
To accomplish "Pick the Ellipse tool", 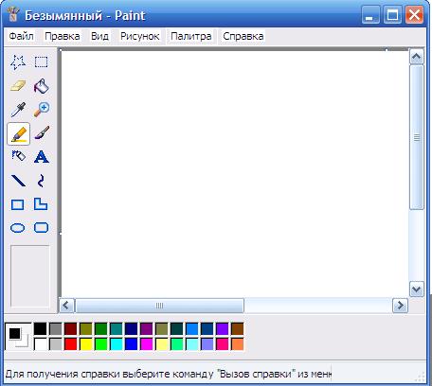I will [x=18, y=228].
